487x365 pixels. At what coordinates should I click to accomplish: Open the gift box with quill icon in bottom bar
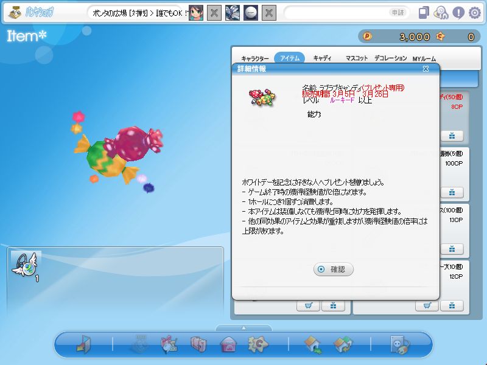[x=169, y=344]
